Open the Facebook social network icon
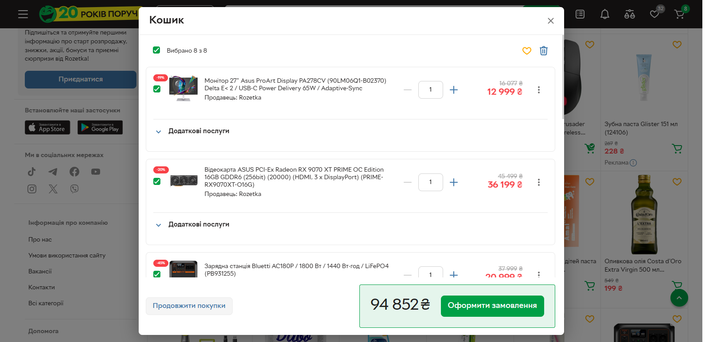The width and height of the screenshot is (709, 342). click(74, 172)
